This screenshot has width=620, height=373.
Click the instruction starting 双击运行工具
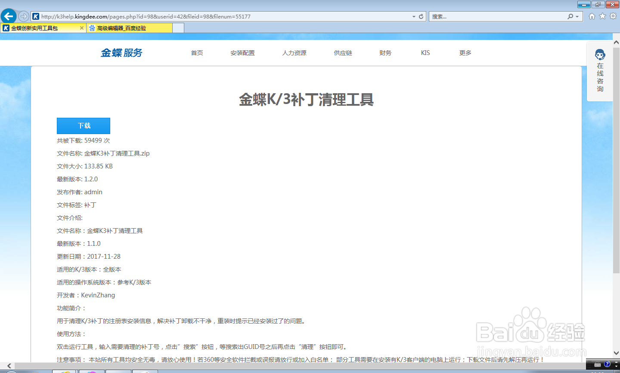[202, 347]
